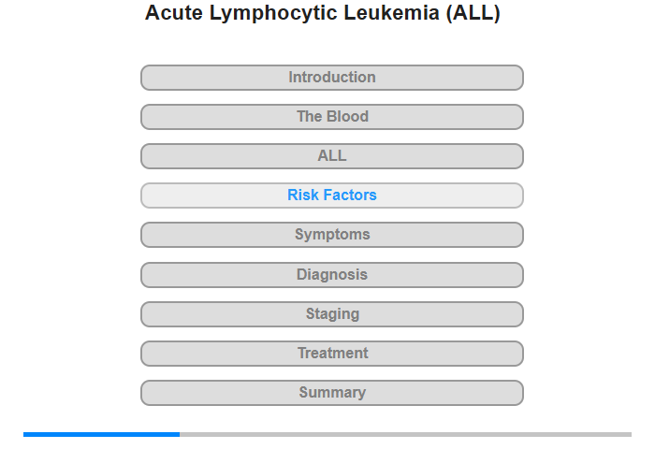
Task: Choose the Symptoms menu item
Action: [332, 235]
